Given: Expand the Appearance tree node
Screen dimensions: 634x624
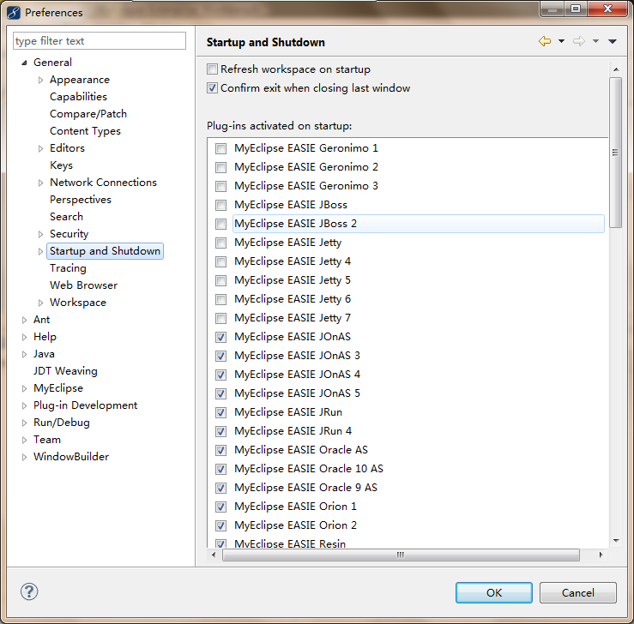Looking at the screenshot, I should pos(40,80).
